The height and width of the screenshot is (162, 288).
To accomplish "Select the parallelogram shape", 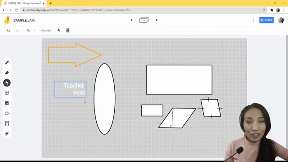I will click(177, 118).
